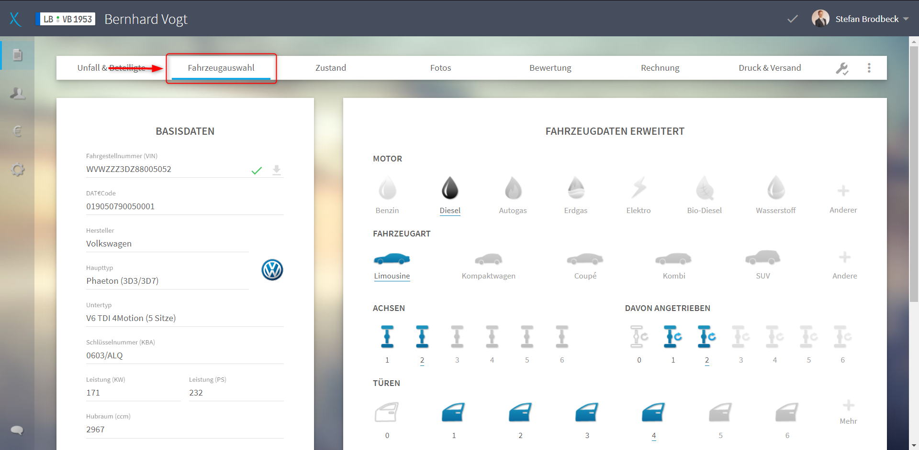
Task: Select Wasserstoff fuel type
Action: 776,195
